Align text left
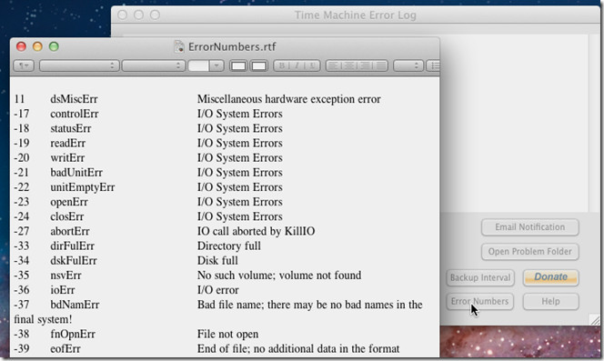This screenshot has height=361, width=604. click(333, 65)
